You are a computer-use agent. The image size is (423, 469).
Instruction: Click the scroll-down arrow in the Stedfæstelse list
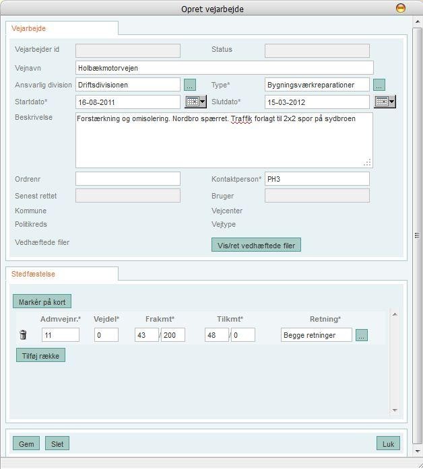point(395,410)
